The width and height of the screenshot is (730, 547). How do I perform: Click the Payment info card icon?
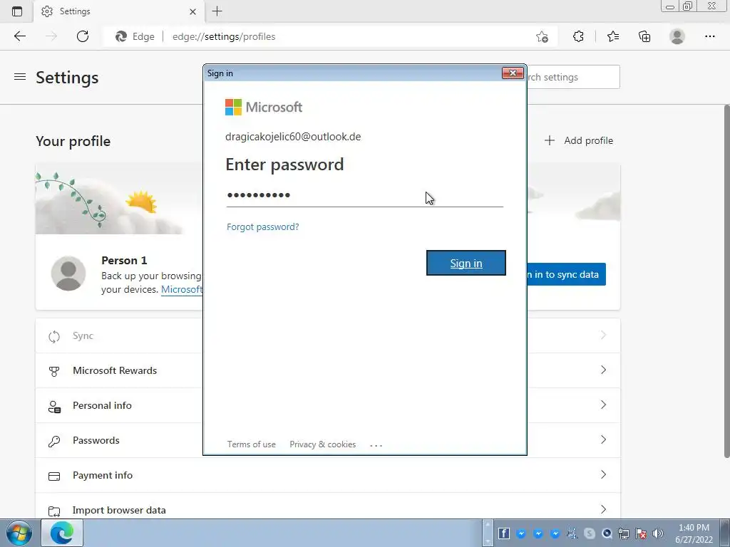(54, 476)
